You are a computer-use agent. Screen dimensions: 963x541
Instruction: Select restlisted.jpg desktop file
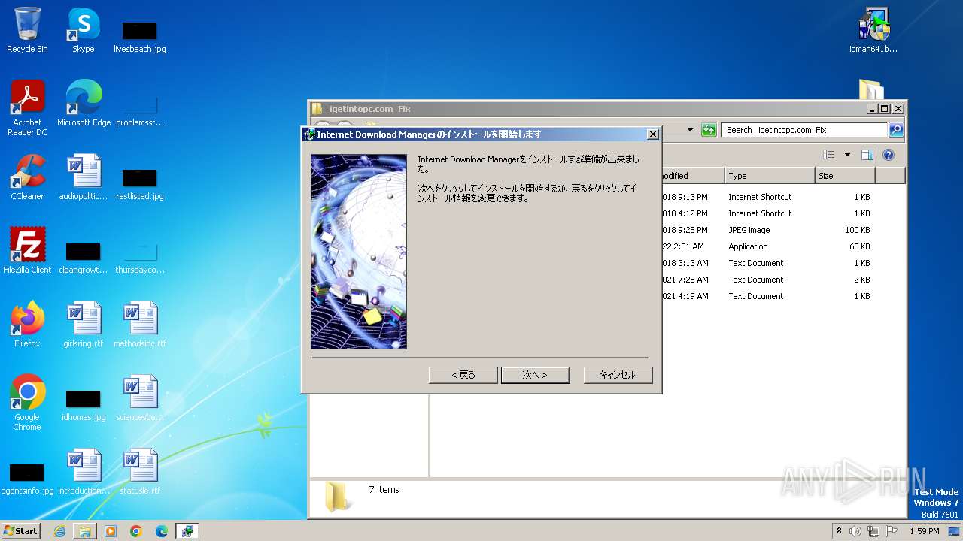[140, 184]
